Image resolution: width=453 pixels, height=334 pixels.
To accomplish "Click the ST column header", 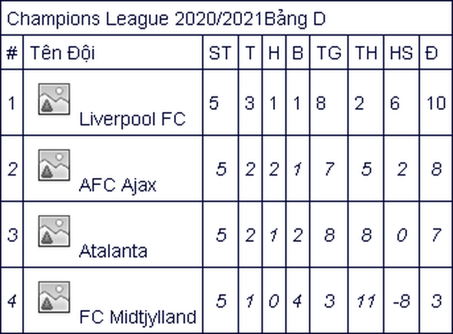I will 220,53.
